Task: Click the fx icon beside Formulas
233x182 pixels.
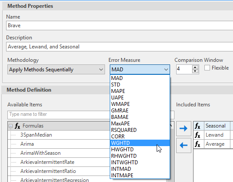Action: pos(17,126)
